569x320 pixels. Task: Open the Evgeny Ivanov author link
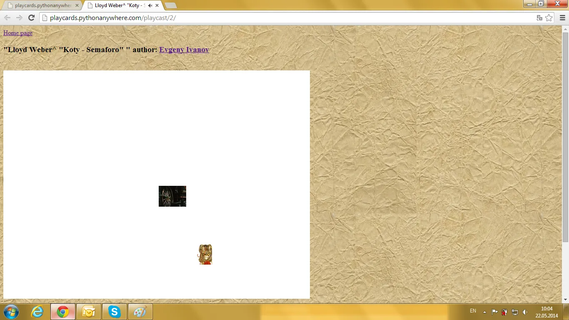coord(184,50)
